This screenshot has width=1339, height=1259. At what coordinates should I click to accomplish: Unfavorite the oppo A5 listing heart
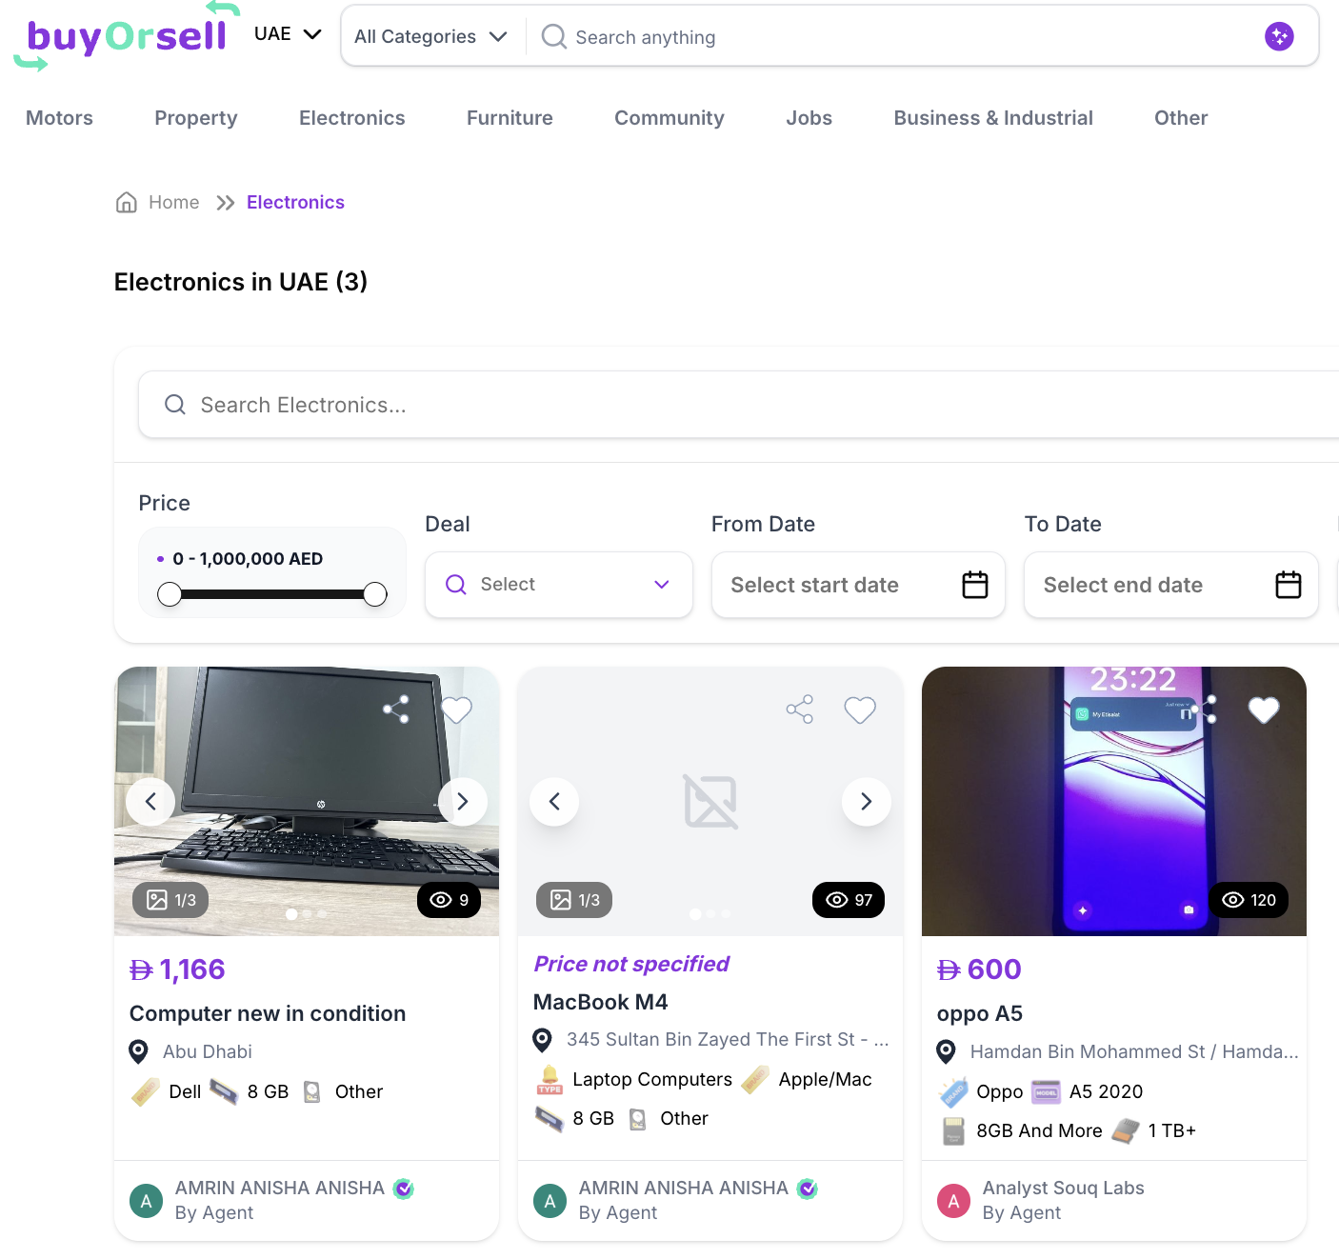pyautogui.click(x=1264, y=709)
